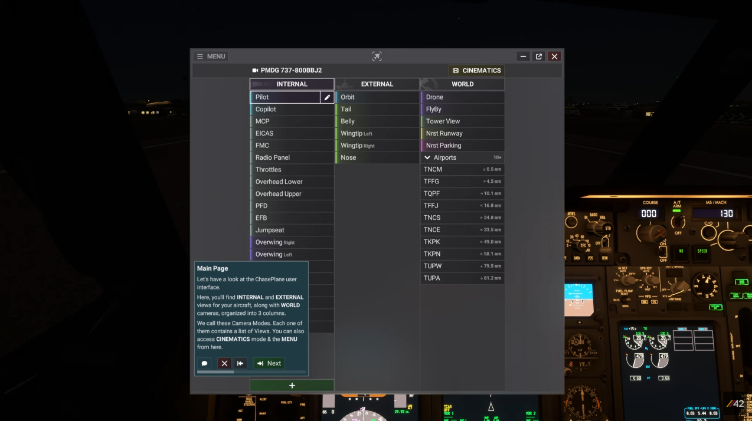Viewport: 752px width, 421px height.
Task: Select the EICAS view
Action: click(x=292, y=133)
